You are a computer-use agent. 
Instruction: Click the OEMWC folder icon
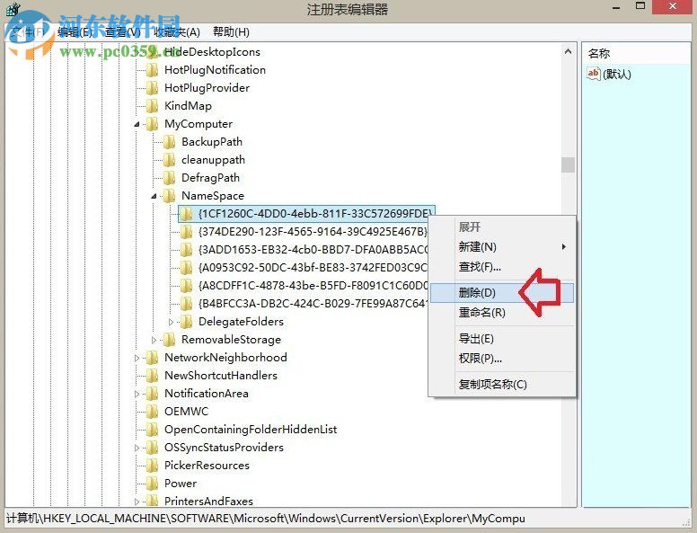pos(152,411)
